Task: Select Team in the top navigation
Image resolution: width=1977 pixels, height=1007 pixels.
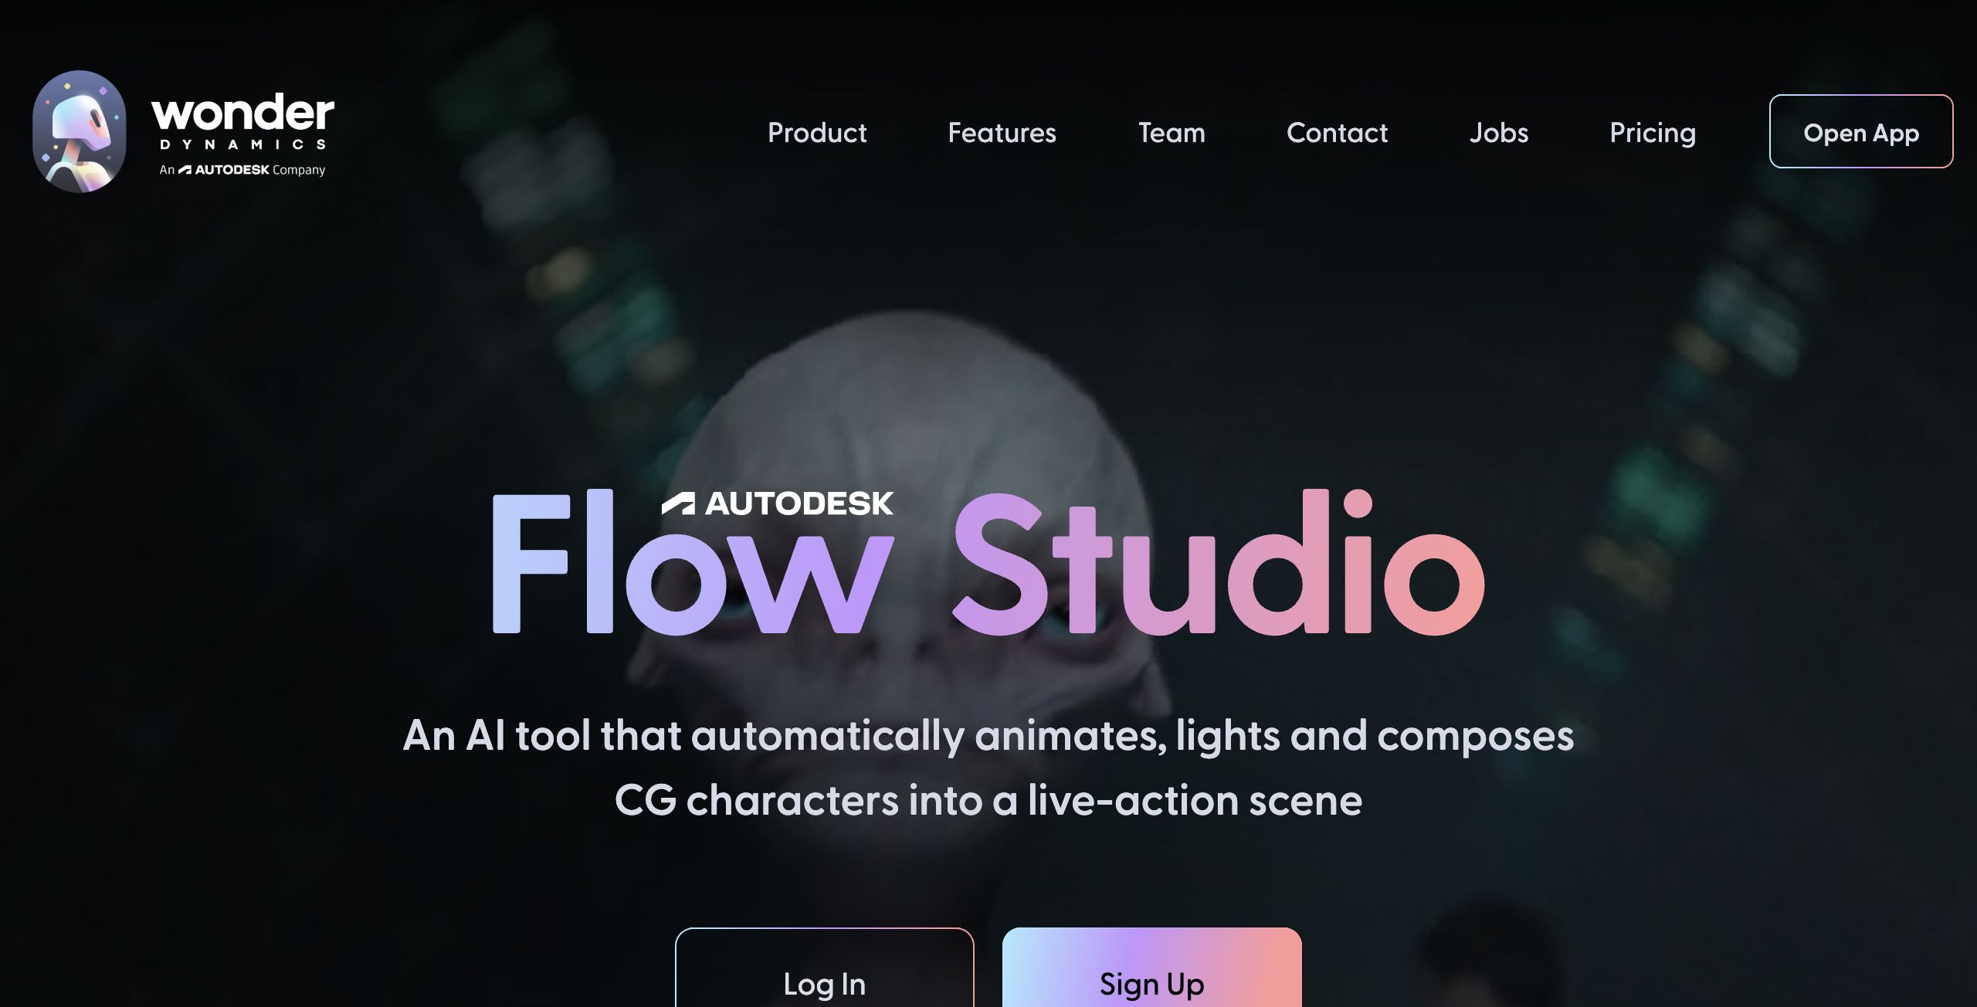Action: (1172, 133)
